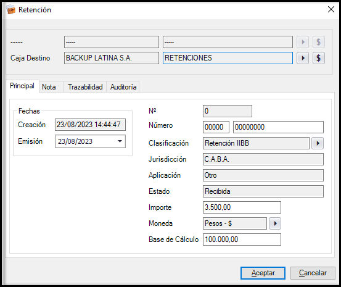
Task: Click the Base de Cálculo label
Action: (173, 239)
